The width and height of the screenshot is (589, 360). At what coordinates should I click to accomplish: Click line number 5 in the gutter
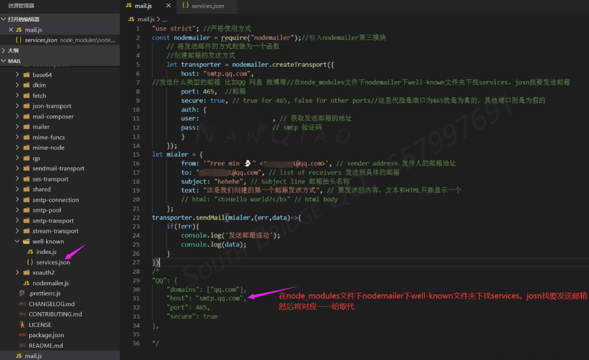pyautogui.click(x=138, y=65)
